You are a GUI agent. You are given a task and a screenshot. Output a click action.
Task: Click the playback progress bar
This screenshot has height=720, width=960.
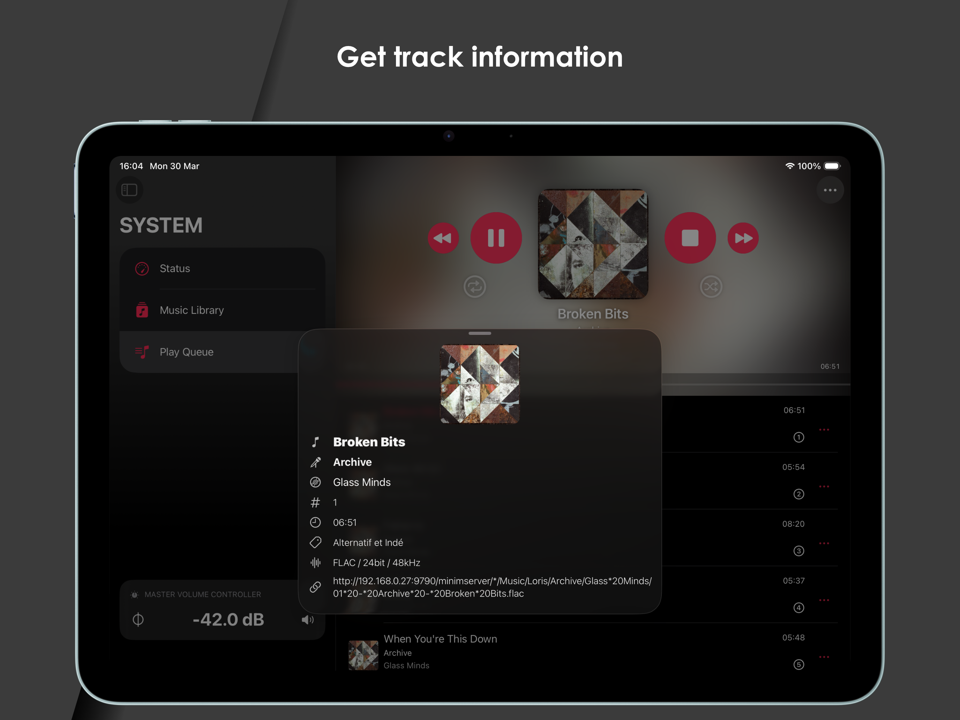(755, 384)
